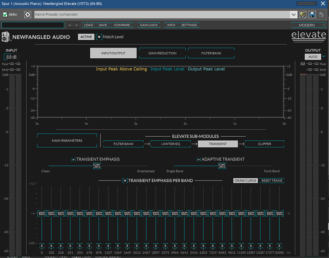The width and height of the screenshot is (329, 258).
Task: Solo the 878 Hz band
Action: point(99,246)
